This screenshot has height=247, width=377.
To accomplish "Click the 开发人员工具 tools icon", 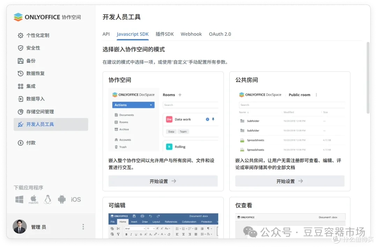I will (x=21, y=124).
